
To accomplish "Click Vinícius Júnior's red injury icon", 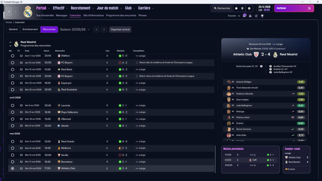I will (293, 117).
